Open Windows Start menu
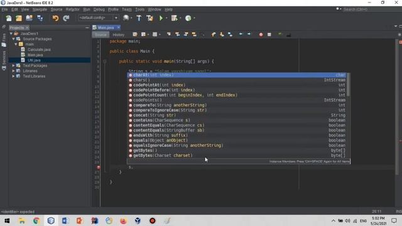402x226 pixels. pos(7,220)
